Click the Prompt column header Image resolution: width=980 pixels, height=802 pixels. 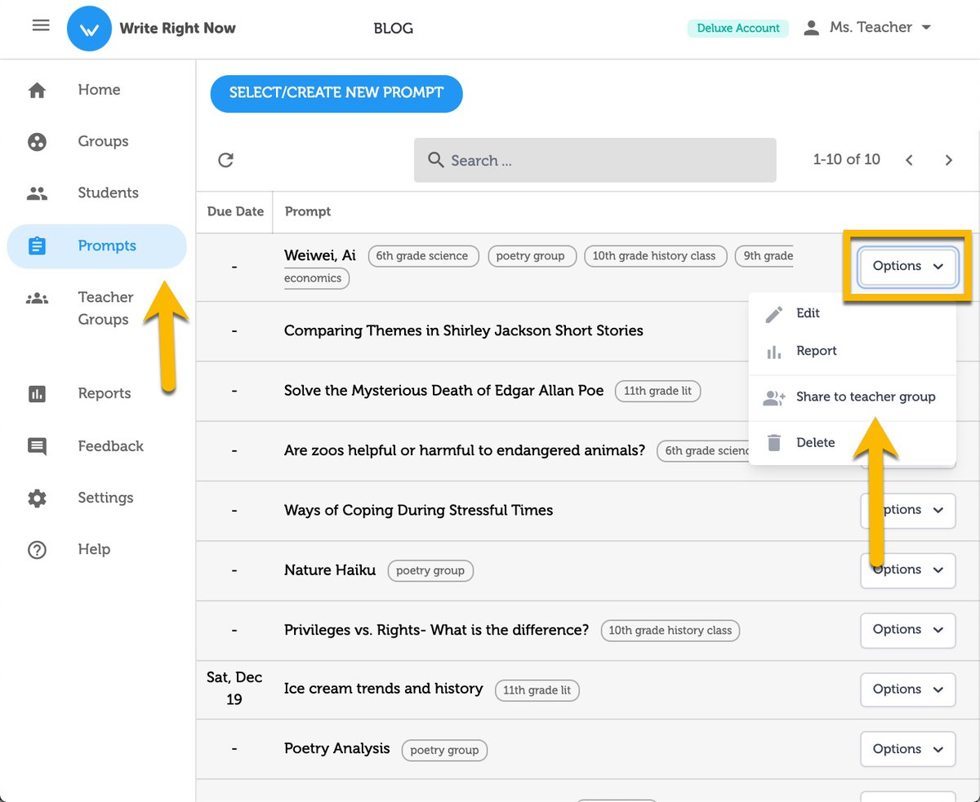click(x=307, y=211)
